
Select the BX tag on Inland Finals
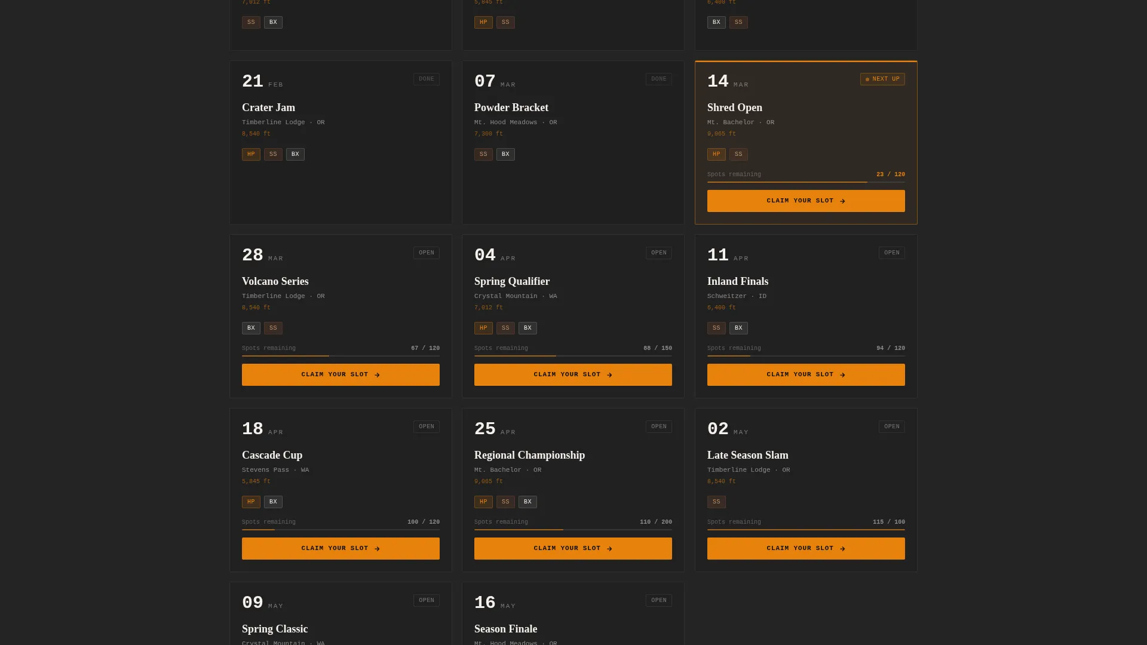[x=738, y=328]
